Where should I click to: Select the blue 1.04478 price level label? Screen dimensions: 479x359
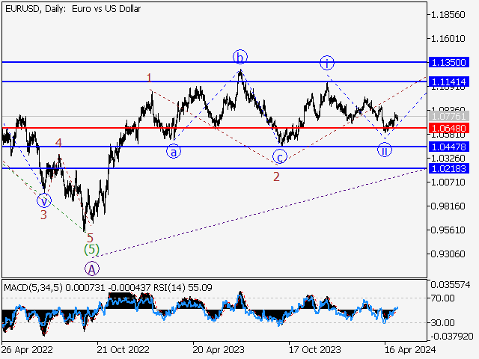pos(449,147)
